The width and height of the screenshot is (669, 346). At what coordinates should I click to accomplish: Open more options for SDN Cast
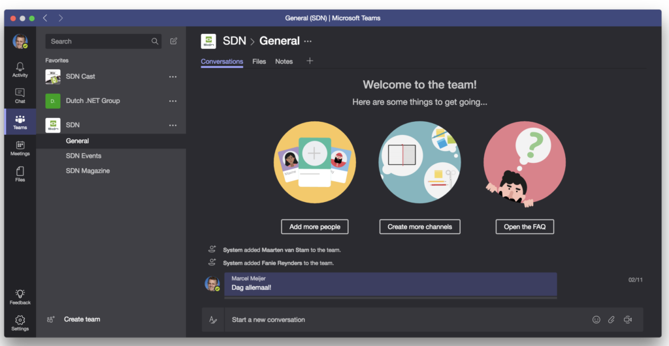click(172, 77)
